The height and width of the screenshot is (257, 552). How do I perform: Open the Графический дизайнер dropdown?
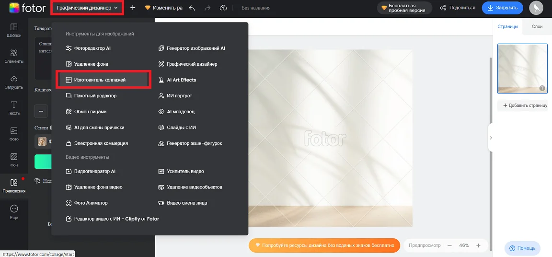(87, 8)
